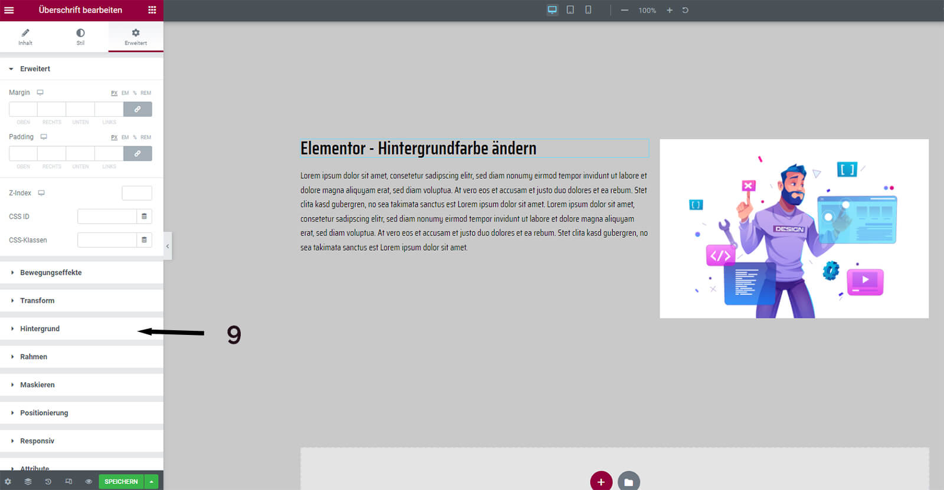Toggle the preview eye icon
Image resolution: width=944 pixels, height=490 pixels.
coord(88,482)
